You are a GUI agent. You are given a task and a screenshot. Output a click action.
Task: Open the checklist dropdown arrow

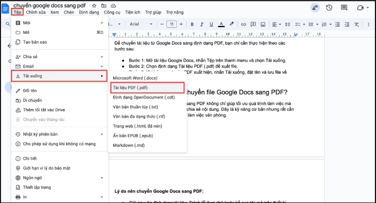(304, 24)
